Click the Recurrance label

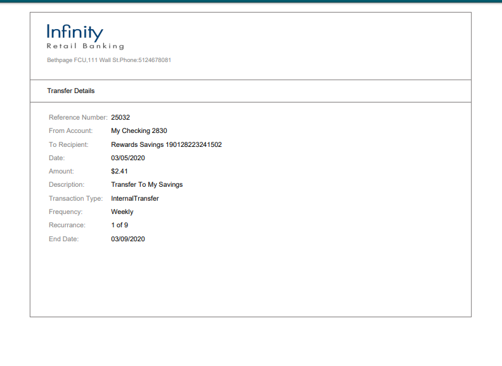[x=67, y=225]
